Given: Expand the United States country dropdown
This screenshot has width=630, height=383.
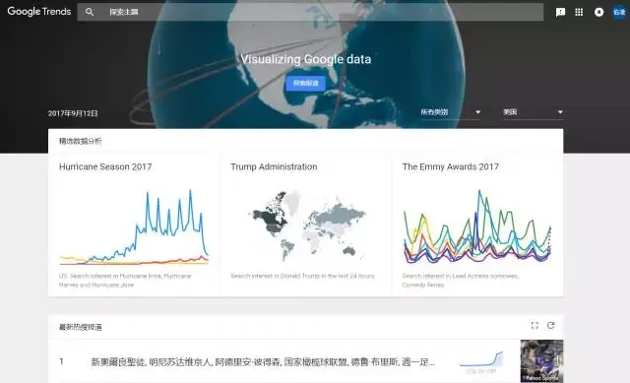Looking at the screenshot, I should 533,112.
